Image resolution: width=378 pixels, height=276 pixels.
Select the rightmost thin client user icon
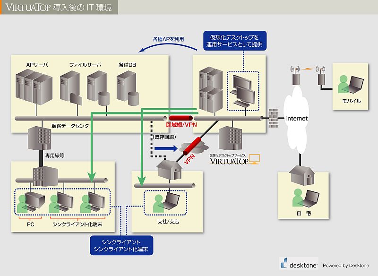[93, 202]
